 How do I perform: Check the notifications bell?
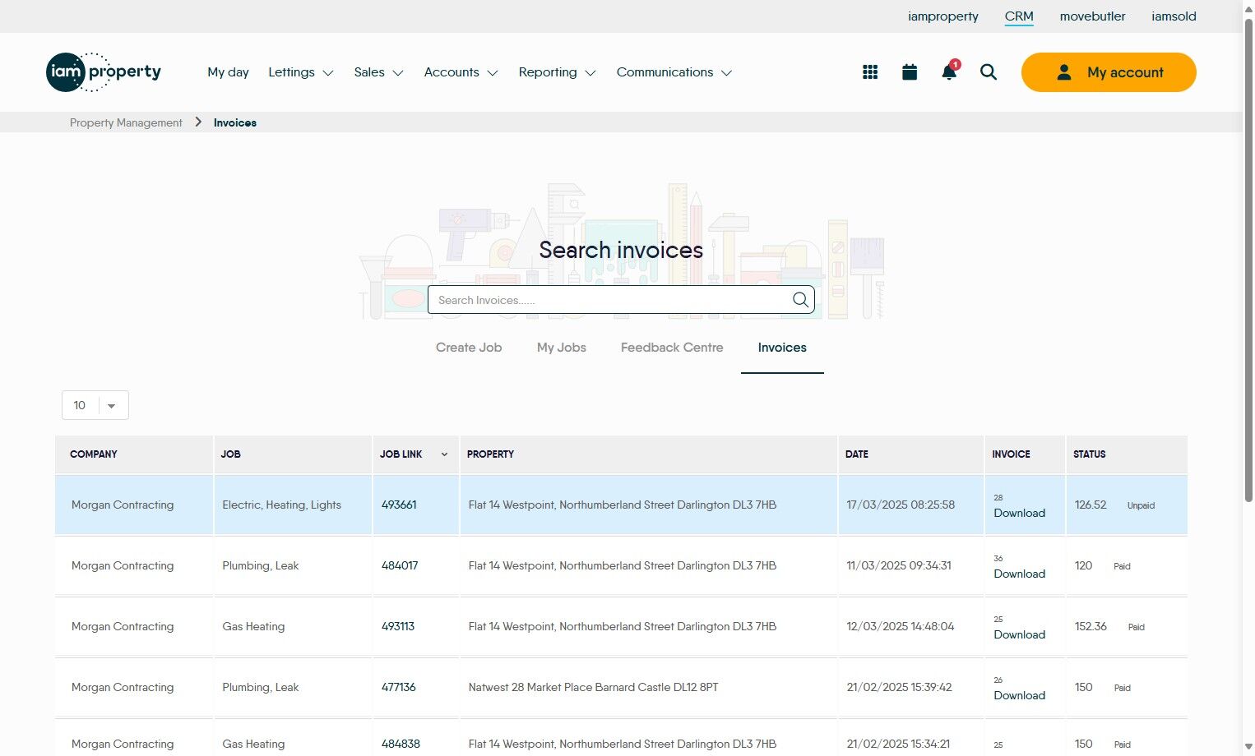[948, 72]
